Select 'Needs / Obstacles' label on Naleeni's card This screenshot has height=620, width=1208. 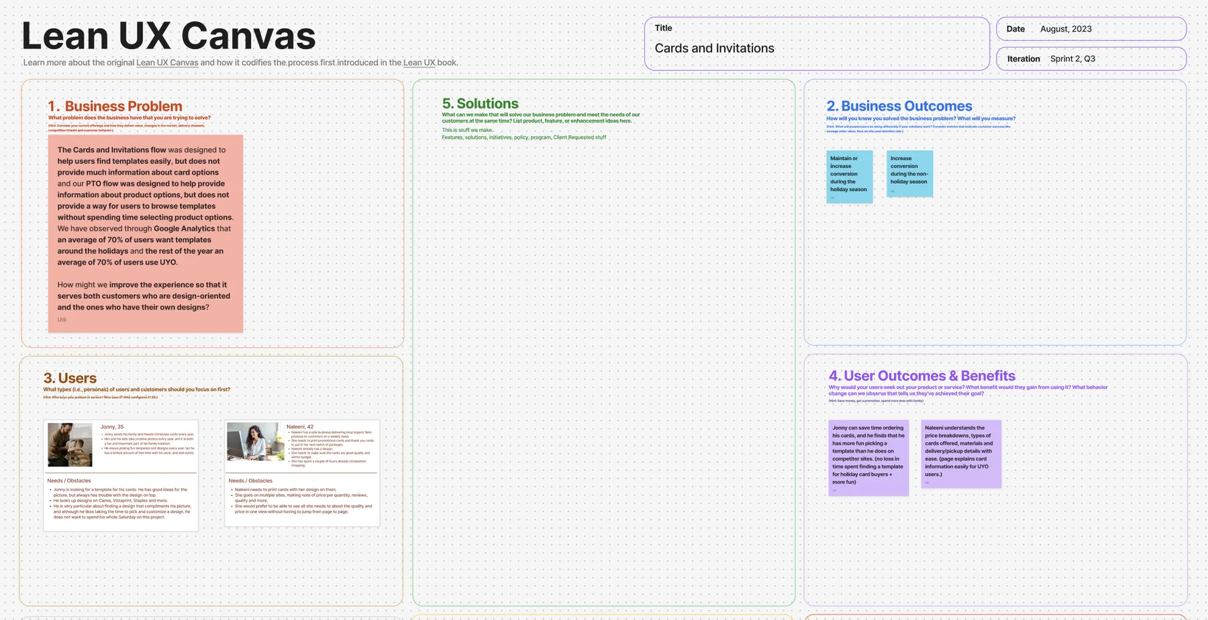point(250,481)
